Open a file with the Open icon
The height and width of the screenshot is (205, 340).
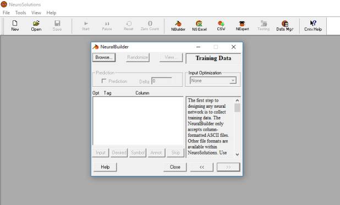coord(36,26)
